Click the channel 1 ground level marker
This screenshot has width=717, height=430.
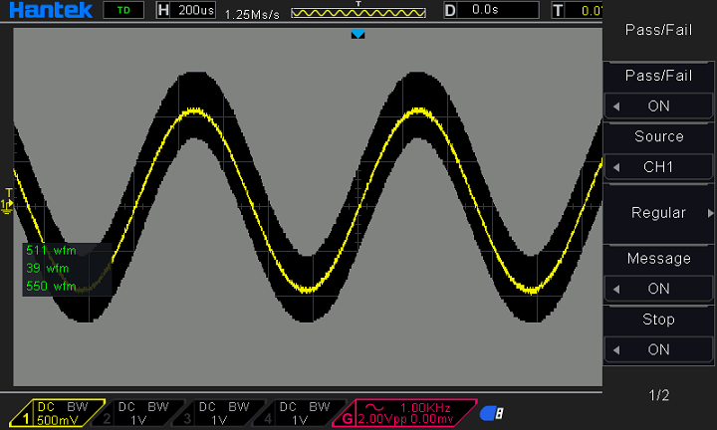click(7, 204)
